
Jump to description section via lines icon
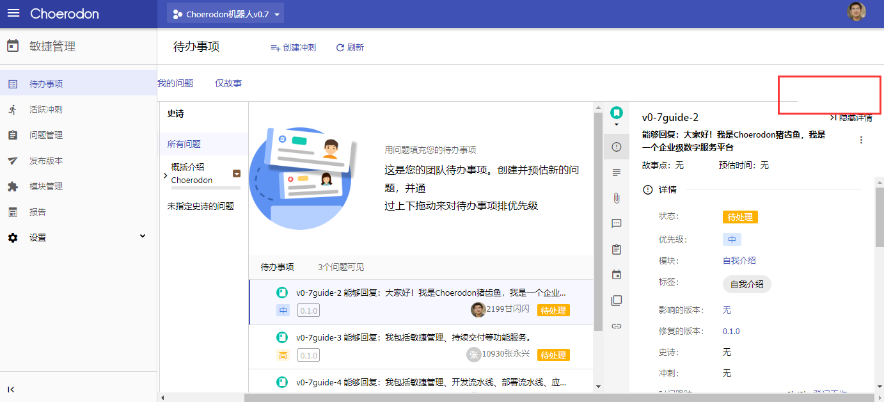617,172
